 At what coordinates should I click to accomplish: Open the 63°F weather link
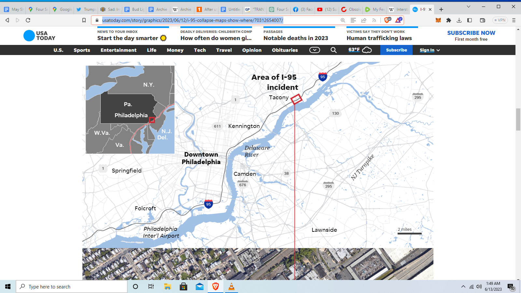[x=360, y=50]
